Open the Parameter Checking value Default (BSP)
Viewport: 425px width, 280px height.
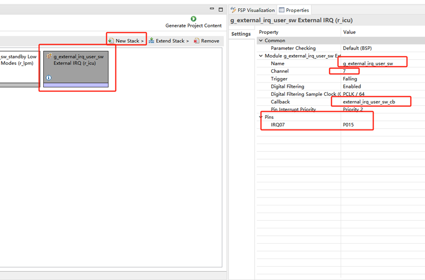[357, 48]
